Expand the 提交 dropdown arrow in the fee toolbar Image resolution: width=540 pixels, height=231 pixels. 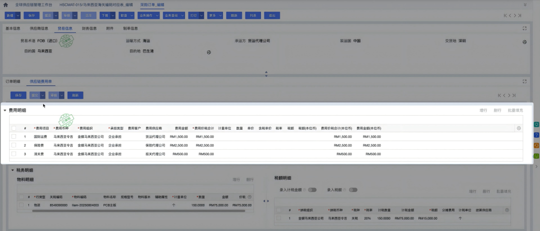click(x=42, y=95)
